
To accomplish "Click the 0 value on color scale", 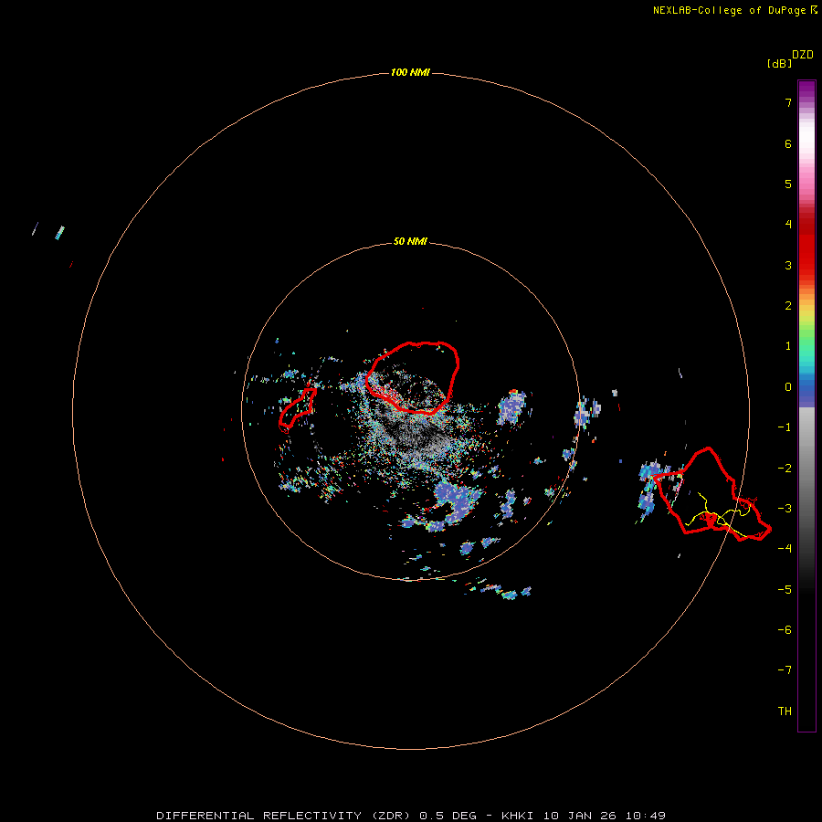I will point(788,387).
